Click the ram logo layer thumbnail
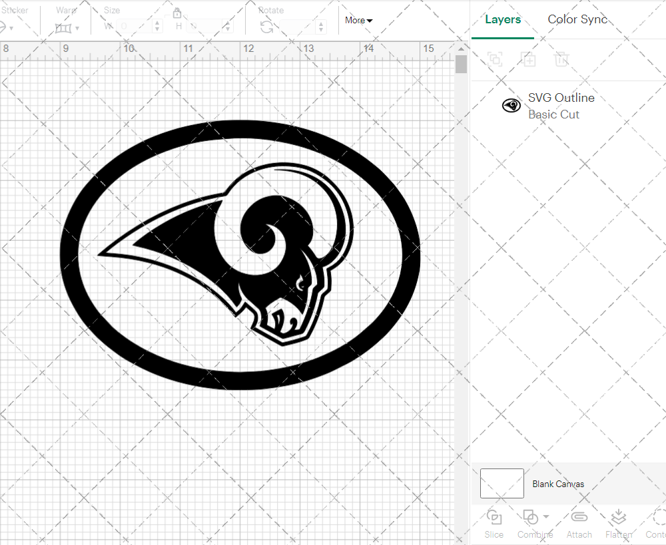The width and height of the screenshot is (666, 545). pyautogui.click(x=511, y=105)
